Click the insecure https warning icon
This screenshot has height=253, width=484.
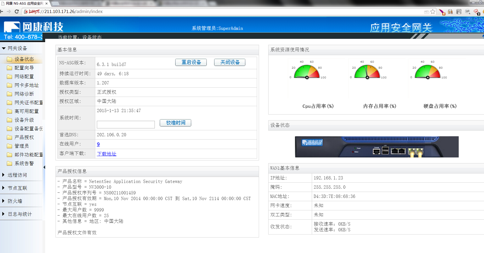26,12
